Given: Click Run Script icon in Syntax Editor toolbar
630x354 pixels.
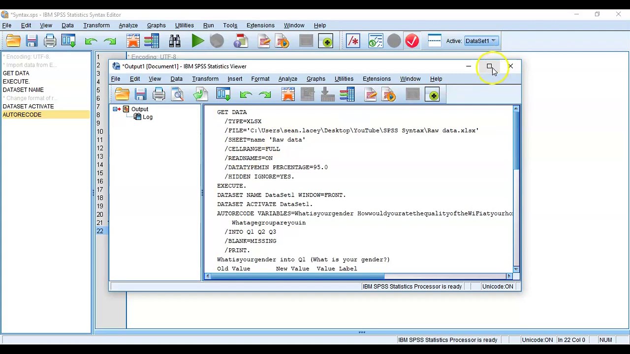Looking at the screenshot, I should [283, 41].
